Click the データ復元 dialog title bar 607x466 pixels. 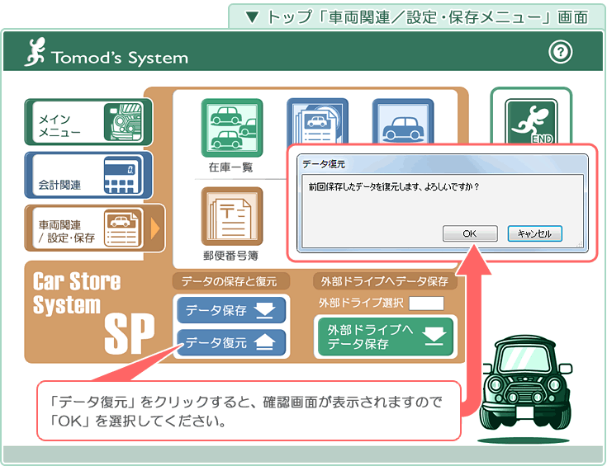[443, 164]
